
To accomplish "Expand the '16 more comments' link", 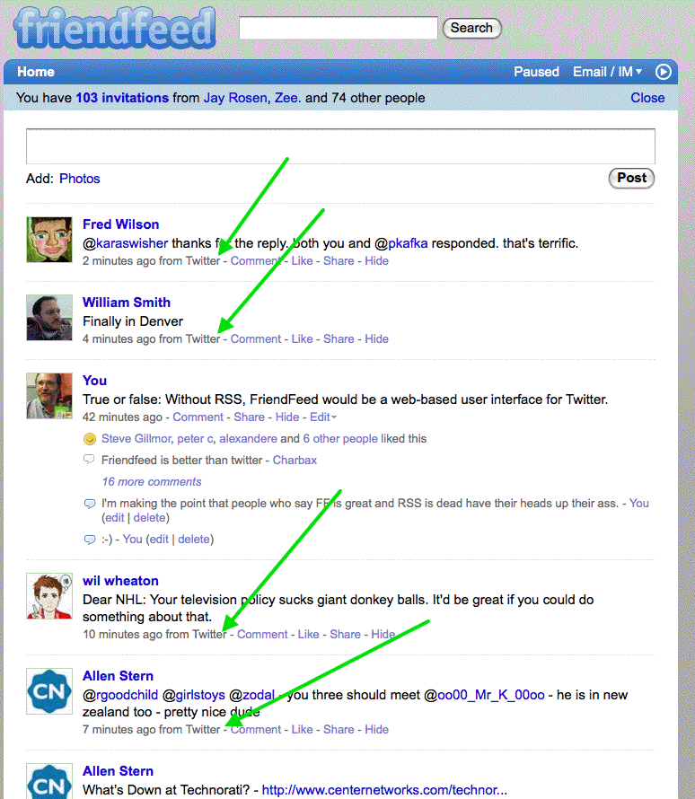I will (139, 482).
